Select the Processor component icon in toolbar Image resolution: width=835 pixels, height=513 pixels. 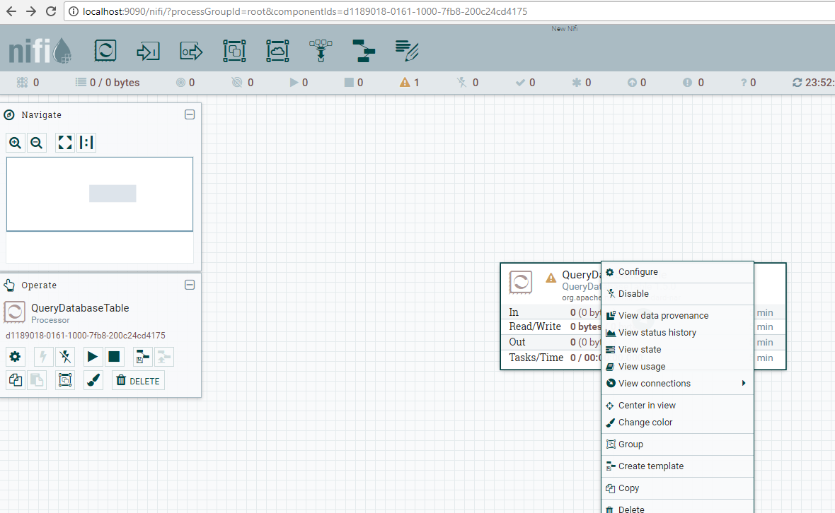[x=105, y=50]
